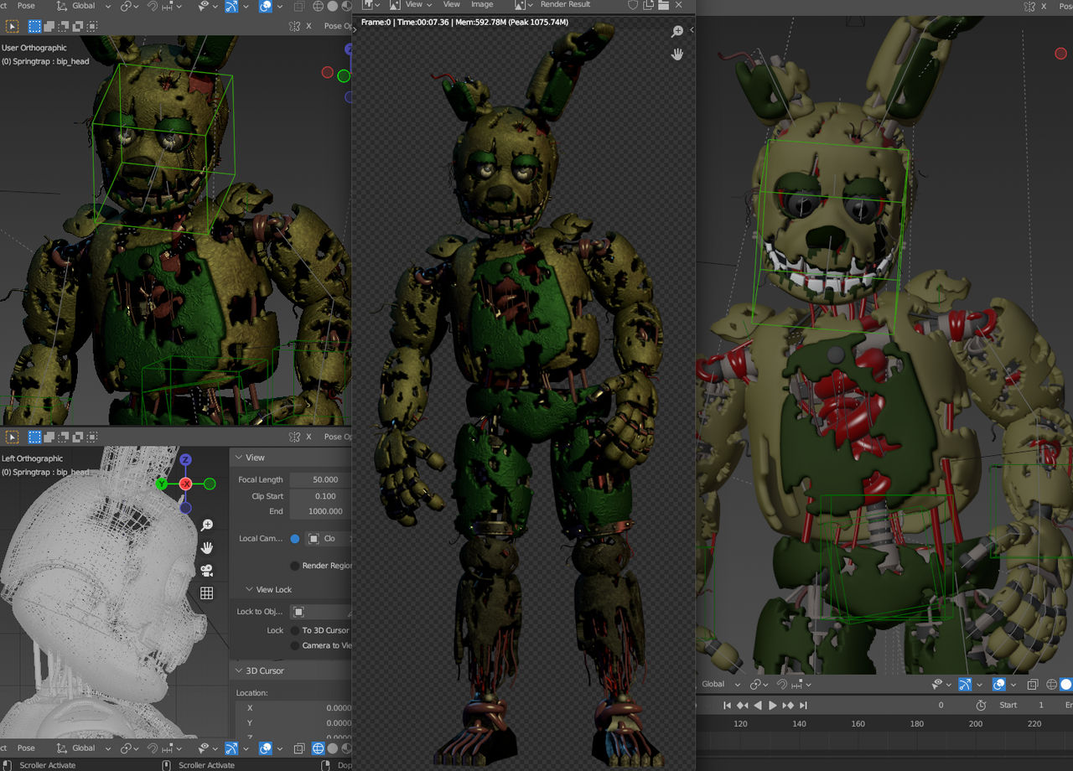Select the pan hand icon in the render view
Image resolution: width=1073 pixels, height=771 pixels.
click(x=677, y=54)
